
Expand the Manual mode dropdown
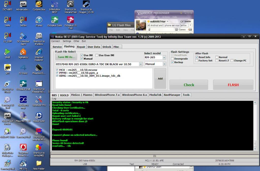coord(164,64)
